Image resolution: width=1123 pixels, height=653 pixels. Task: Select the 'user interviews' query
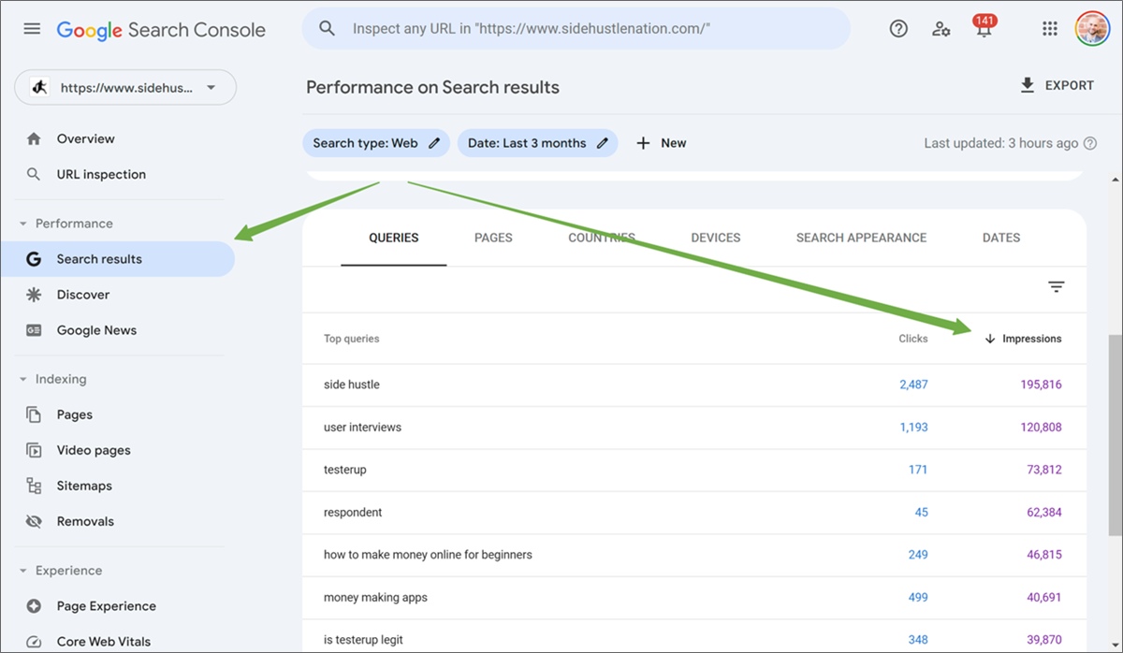[362, 428]
